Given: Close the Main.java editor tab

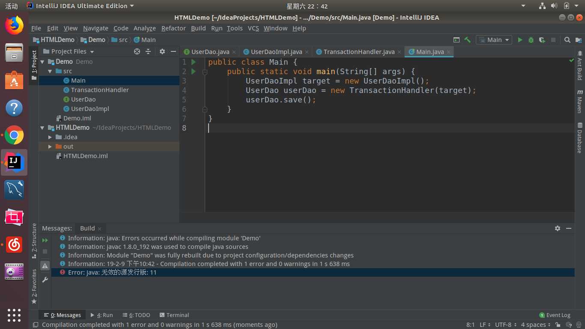Looking at the screenshot, I should tap(449, 52).
